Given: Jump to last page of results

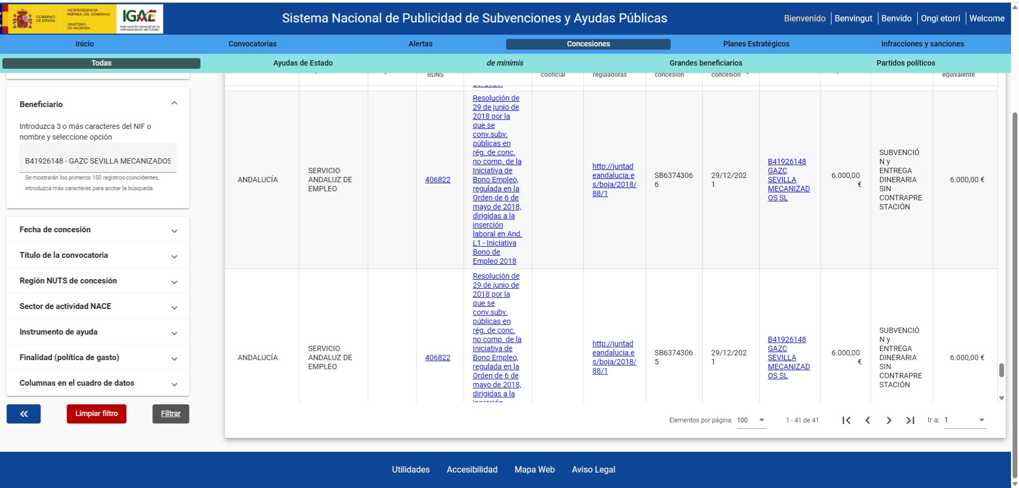Looking at the screenshot, I should click(x=910, y=420).
